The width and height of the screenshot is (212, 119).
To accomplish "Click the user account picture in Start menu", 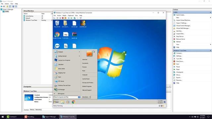I will (89, 54).
